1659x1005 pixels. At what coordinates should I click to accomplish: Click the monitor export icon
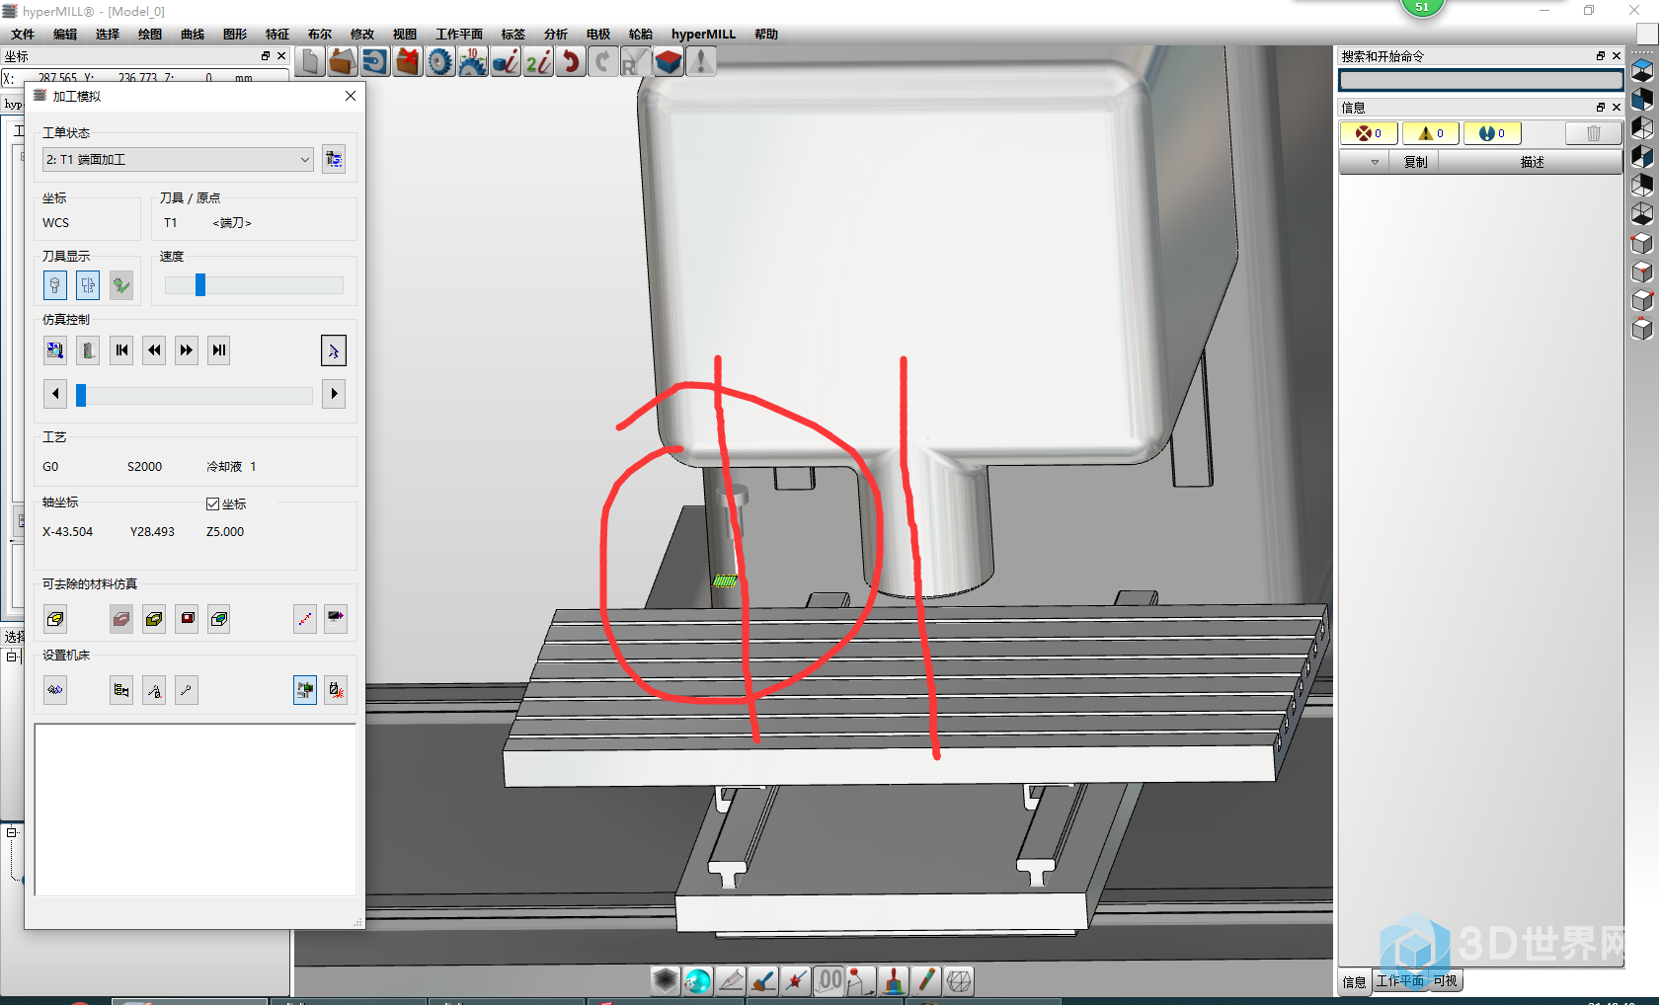(336, 619)
